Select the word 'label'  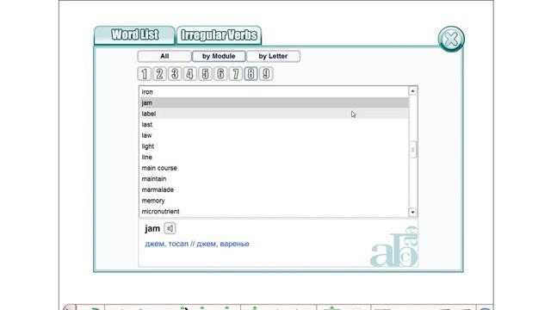pos(274,114)
